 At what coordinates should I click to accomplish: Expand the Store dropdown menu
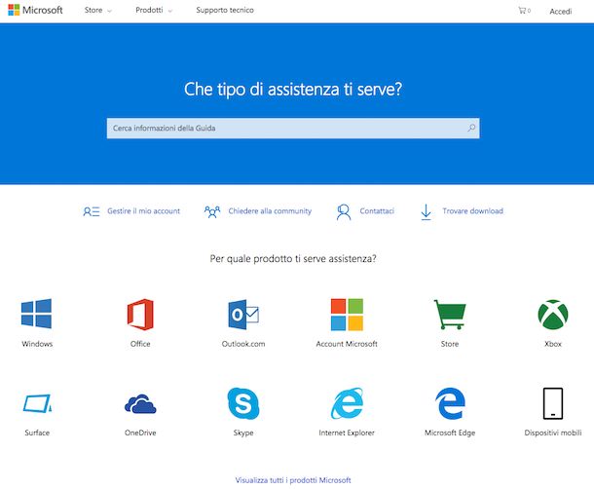[97, 11]
